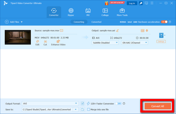Click the Edit star-wand icon
The width and height of the screenshot is (176, 114).
[37, 41]
